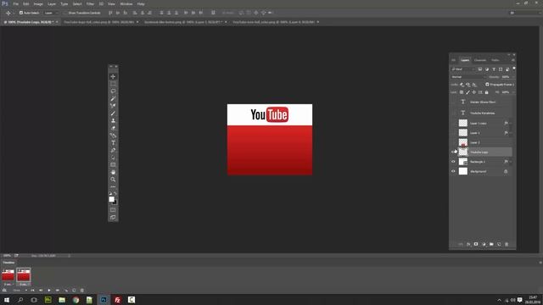Select the Horizontal Type tool
This screenshot has width=543, height=305.
[x=113, y=143]
